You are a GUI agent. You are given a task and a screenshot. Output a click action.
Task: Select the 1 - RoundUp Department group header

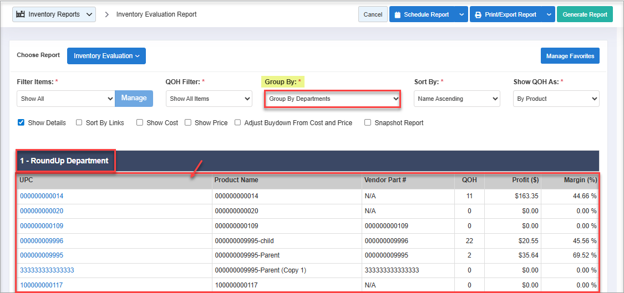point(64,161)
